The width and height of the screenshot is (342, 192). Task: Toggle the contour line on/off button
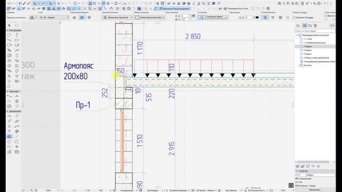click(201, 18)
